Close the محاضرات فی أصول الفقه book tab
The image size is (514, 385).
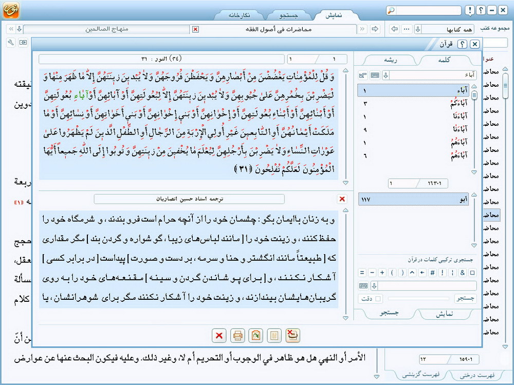(x=195, y=29)
